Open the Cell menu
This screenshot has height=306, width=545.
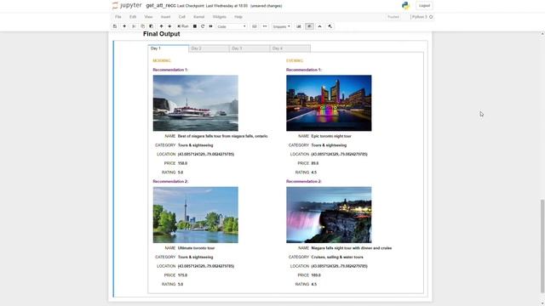pos(181,17)
